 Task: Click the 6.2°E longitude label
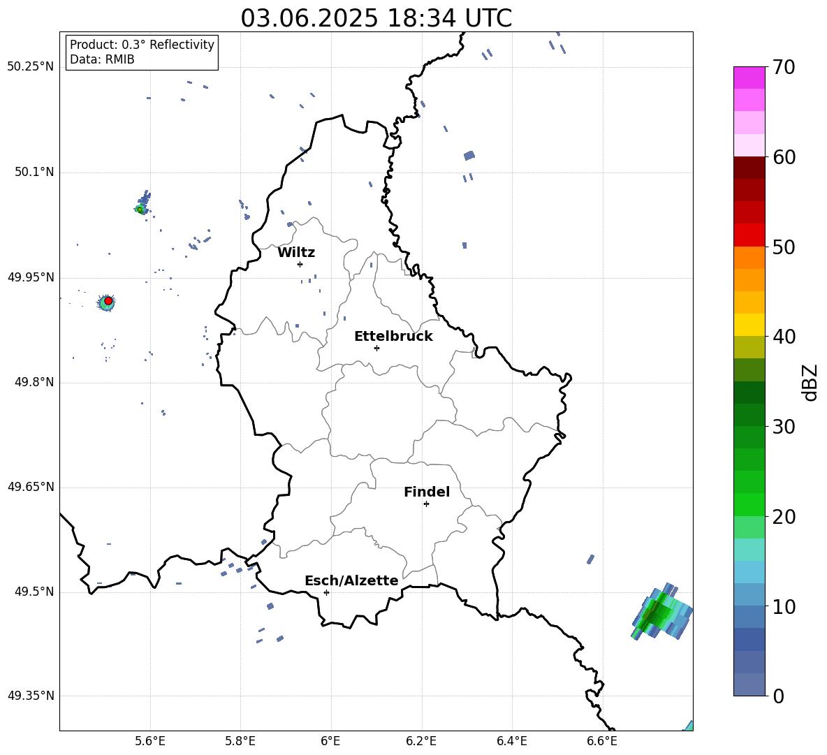click(421, 742)
